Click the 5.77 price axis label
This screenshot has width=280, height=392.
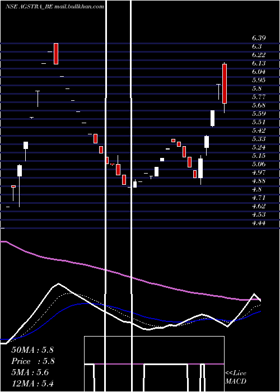259,97
